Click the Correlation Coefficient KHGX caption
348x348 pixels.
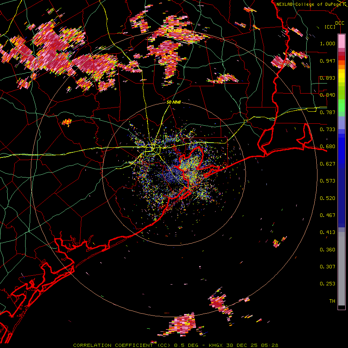click(176, 345)
